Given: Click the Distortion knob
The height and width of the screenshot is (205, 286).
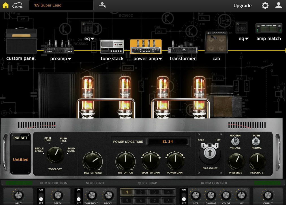Looking at the screenshot, I should (x=125, y=161).
